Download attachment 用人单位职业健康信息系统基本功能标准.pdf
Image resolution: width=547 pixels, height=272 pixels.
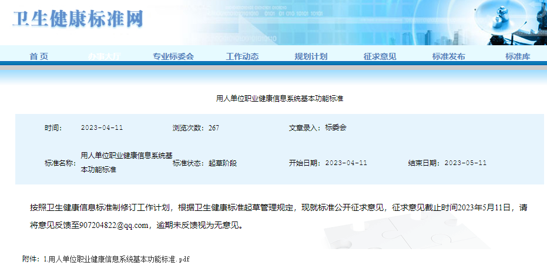[x=116, y=259]
